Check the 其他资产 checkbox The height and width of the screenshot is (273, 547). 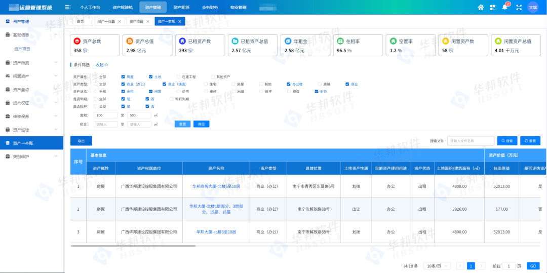pos(213,76)
